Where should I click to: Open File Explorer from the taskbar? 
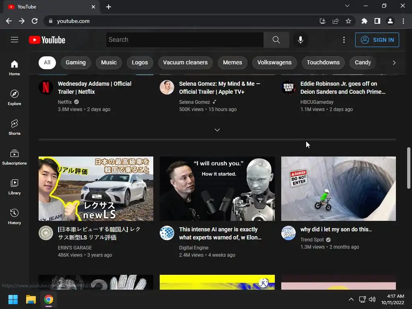(31, 299)
